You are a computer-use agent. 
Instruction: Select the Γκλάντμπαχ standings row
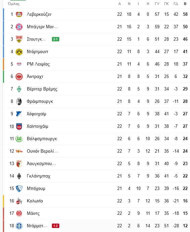tap(97, 176)
